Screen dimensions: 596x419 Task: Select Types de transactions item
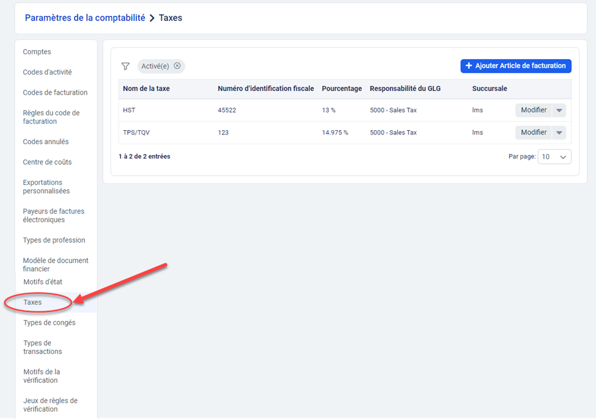coord(43,347)
